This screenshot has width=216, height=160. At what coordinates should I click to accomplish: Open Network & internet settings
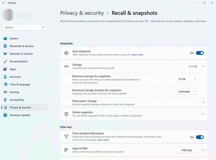click(21, 54)
